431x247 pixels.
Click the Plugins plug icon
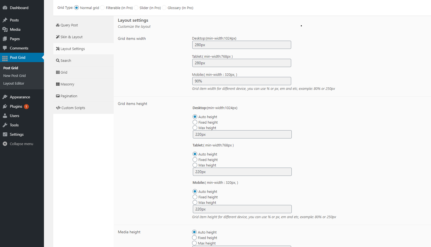pos(5,106)
